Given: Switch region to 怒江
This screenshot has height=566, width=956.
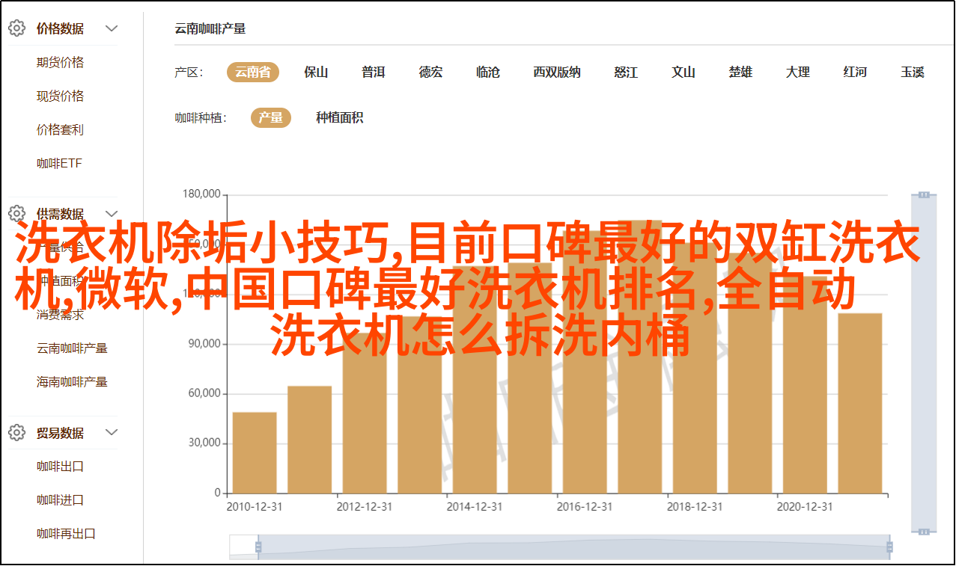Looking at the screenshot, I should pyautogui.click(x=626, y=73).
